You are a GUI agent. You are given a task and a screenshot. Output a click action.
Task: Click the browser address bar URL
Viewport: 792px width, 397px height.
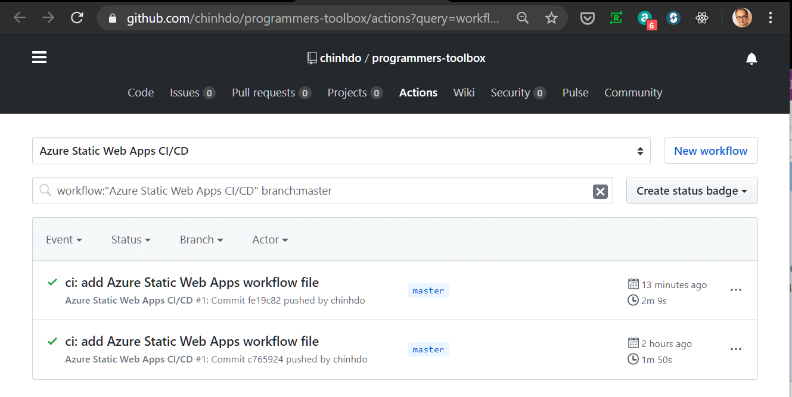313,18
